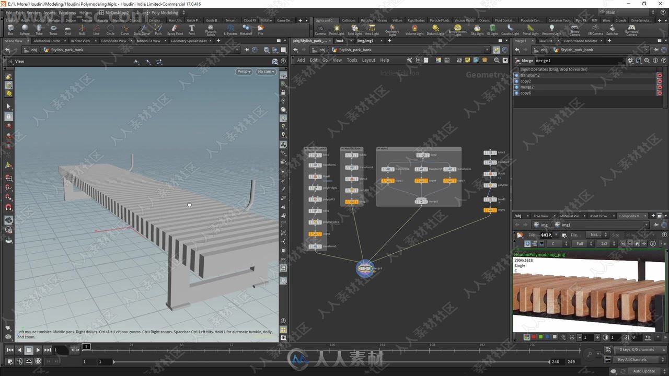The height and width of the screenshot is (376, 669).
Task: Click the Play forward button in playbar
Action: click(x=38, y=350)
